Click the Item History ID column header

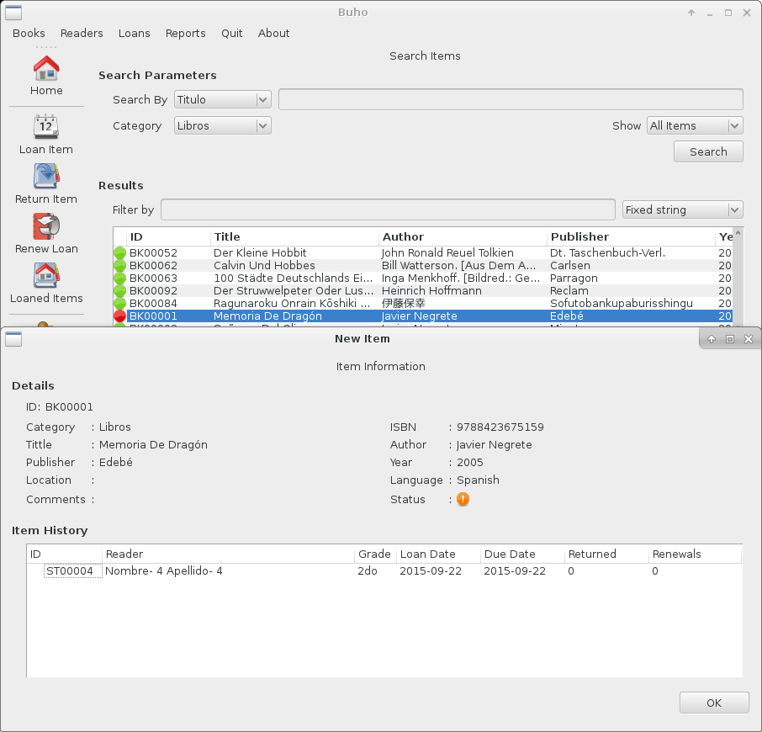64,554
